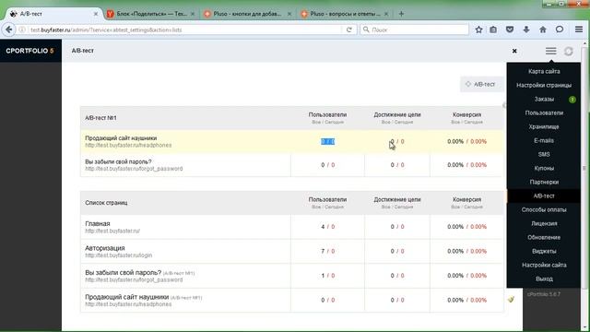
Task: Toggle the admin panel hamburger menu
Action: [551, 51]
